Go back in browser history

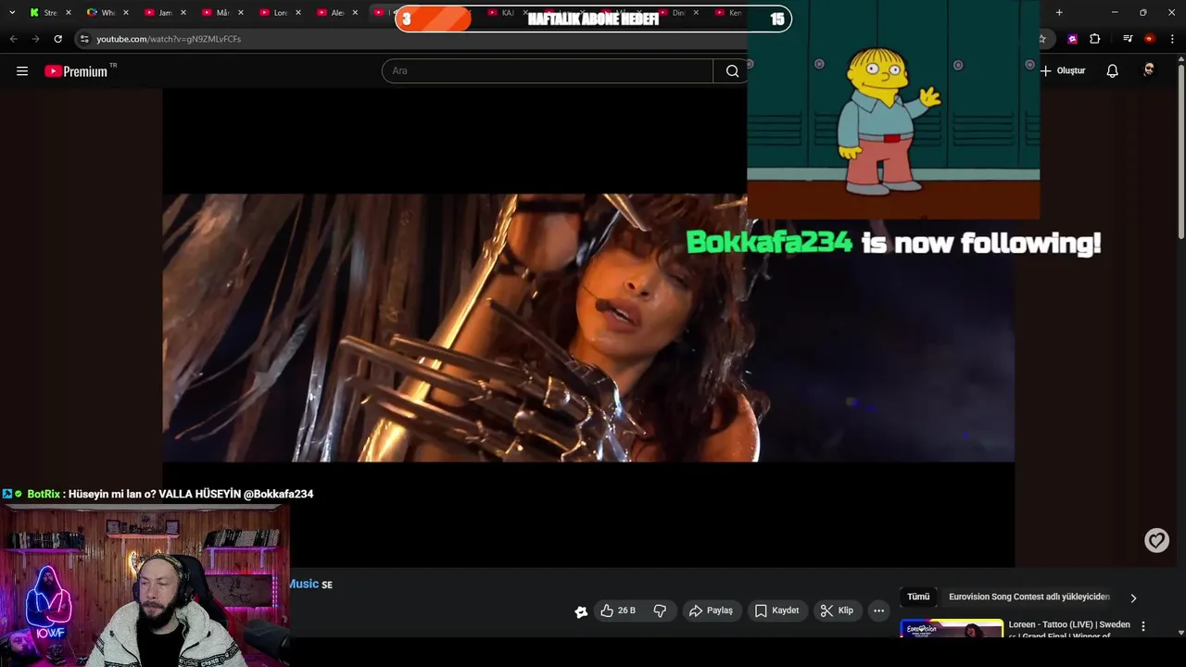(13, 39)
